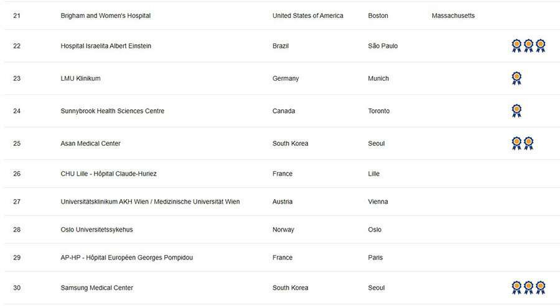This screenshot has height=306, width=560.
Task: Select Toronto city cell
Action: [378, 110]
